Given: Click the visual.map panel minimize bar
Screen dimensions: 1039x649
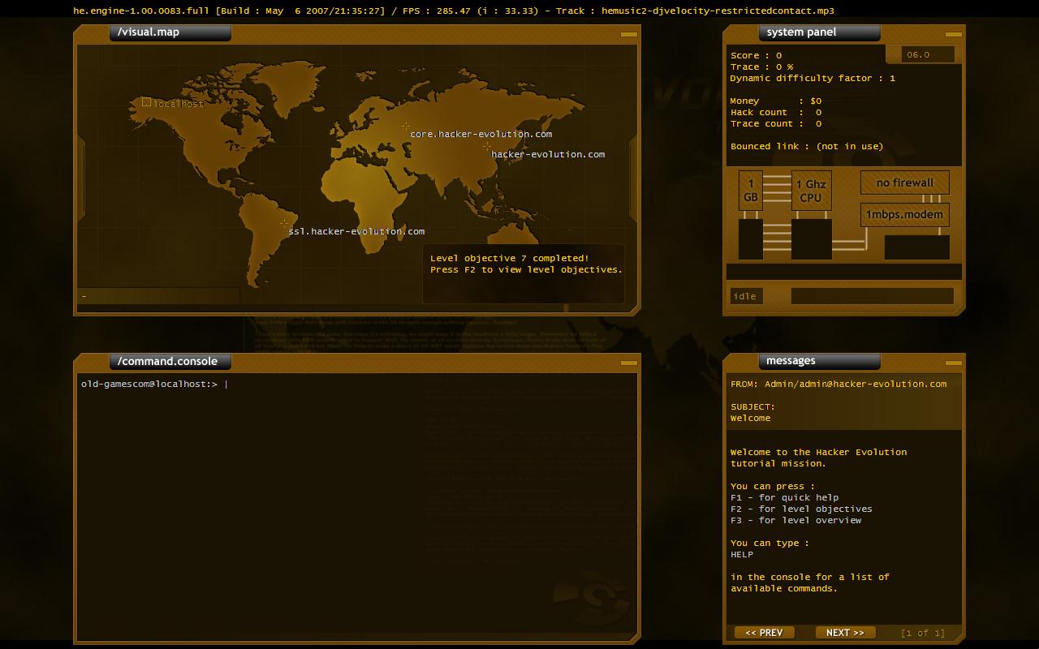Looking at the screenshot, I should coord(629,34).
